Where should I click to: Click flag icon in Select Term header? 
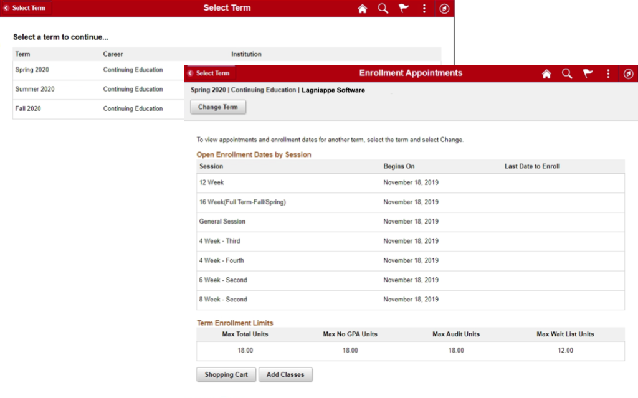click(404, 8)
